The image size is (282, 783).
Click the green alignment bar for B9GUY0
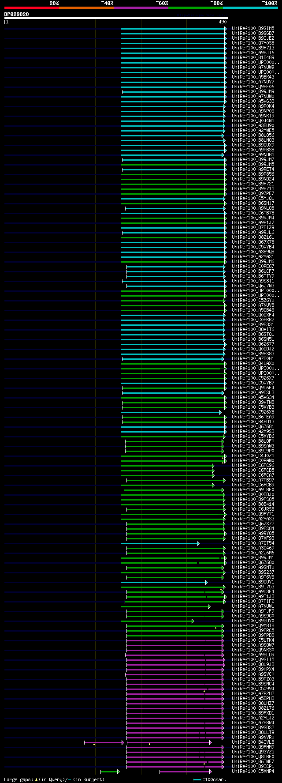(x=157, y=621)
